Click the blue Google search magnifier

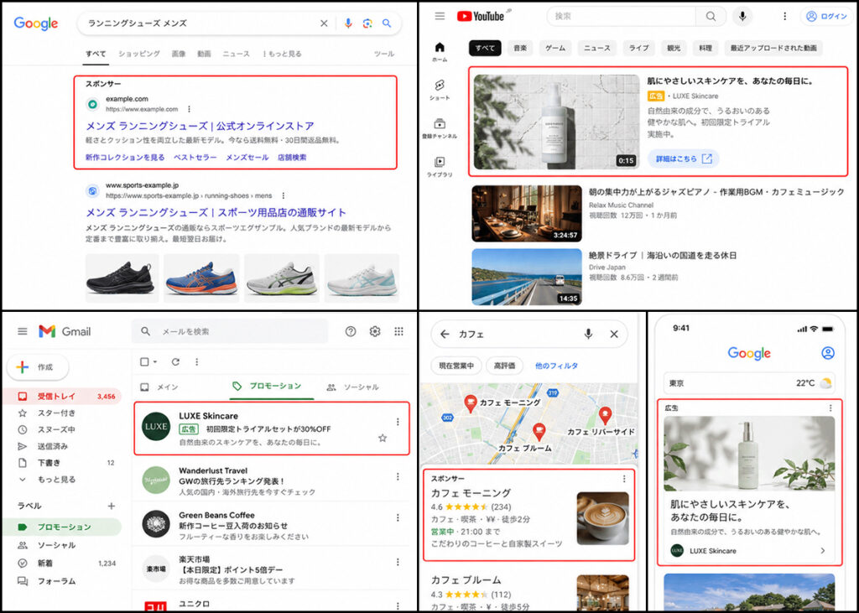[387, 23]
